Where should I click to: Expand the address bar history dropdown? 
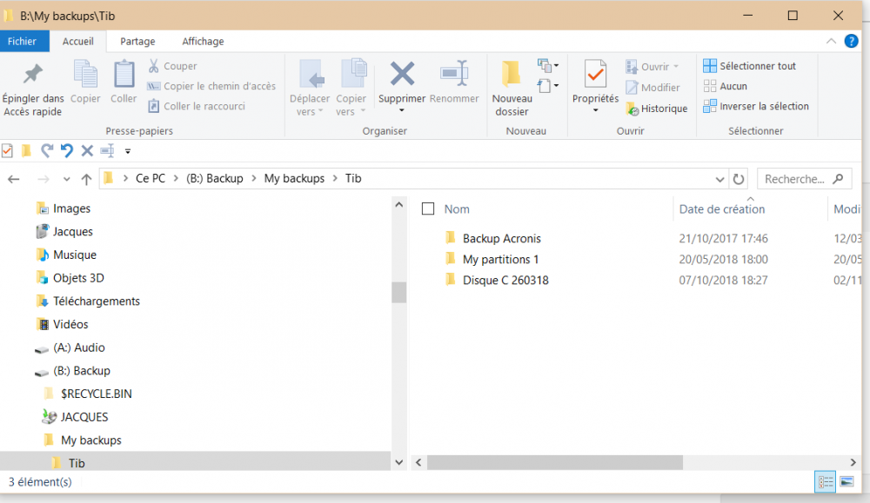[719, 179]
